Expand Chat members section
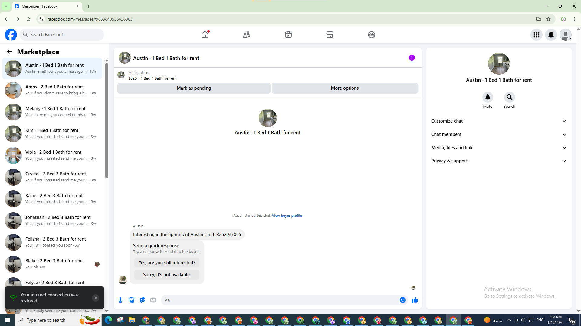The image size is (581, 326). (x=499, y=134)
